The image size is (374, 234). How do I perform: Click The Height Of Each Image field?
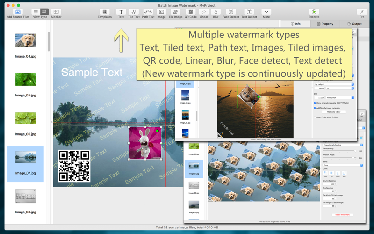pyautogui.click(x=329, y=206)
